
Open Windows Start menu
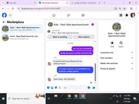click(x=3, y=98)
